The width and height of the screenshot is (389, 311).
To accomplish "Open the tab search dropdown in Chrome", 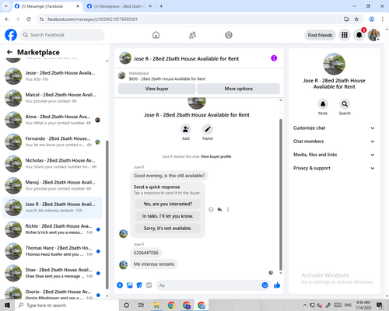I will (5, 6).
